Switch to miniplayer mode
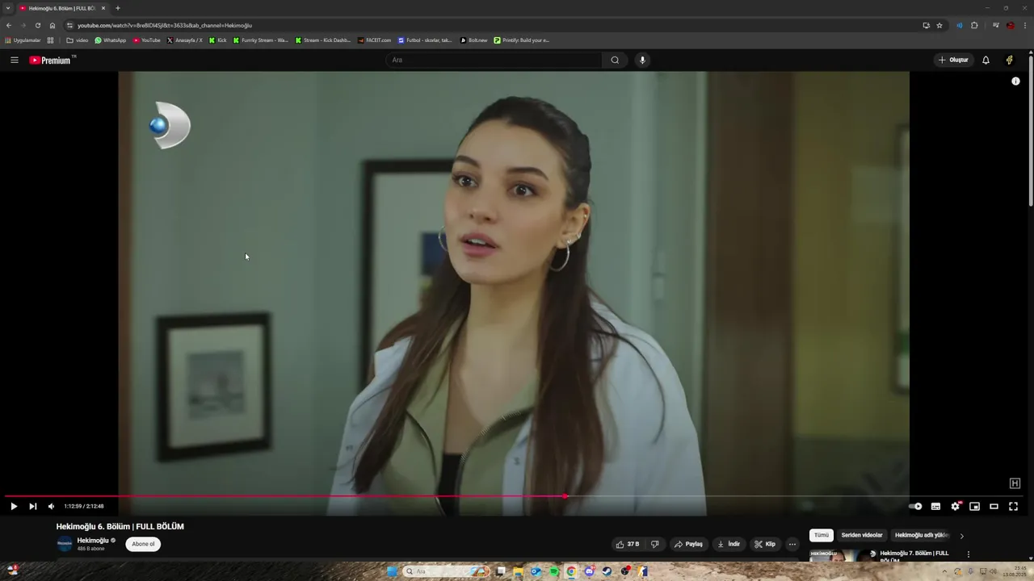The height and width of the screenshot is (581, 1034). point(974,506)
